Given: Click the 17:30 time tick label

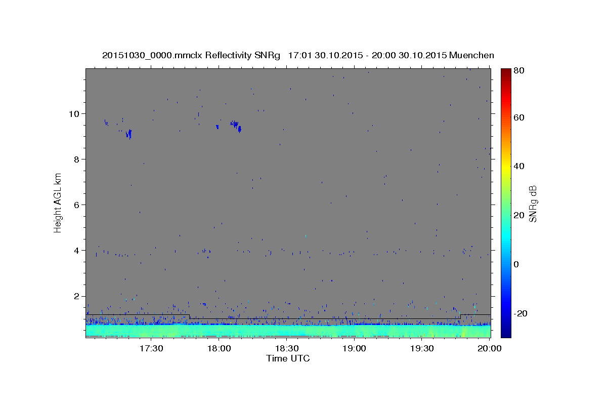Looking at the screenshot, I should coord(151,349).
